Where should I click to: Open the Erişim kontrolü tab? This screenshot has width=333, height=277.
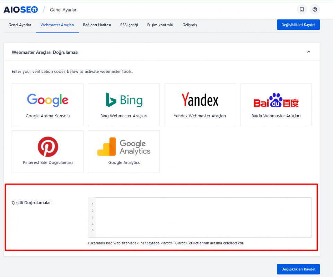coord(160,25)
